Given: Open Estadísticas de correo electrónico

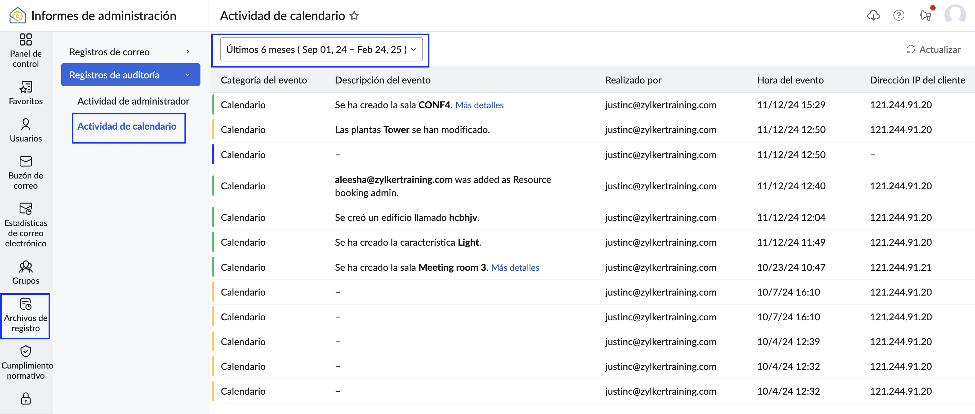Looking at the screenshot, I should pos(26,225).
